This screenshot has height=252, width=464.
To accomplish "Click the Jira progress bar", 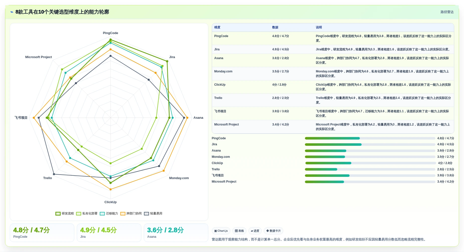I will coord(370,145).
